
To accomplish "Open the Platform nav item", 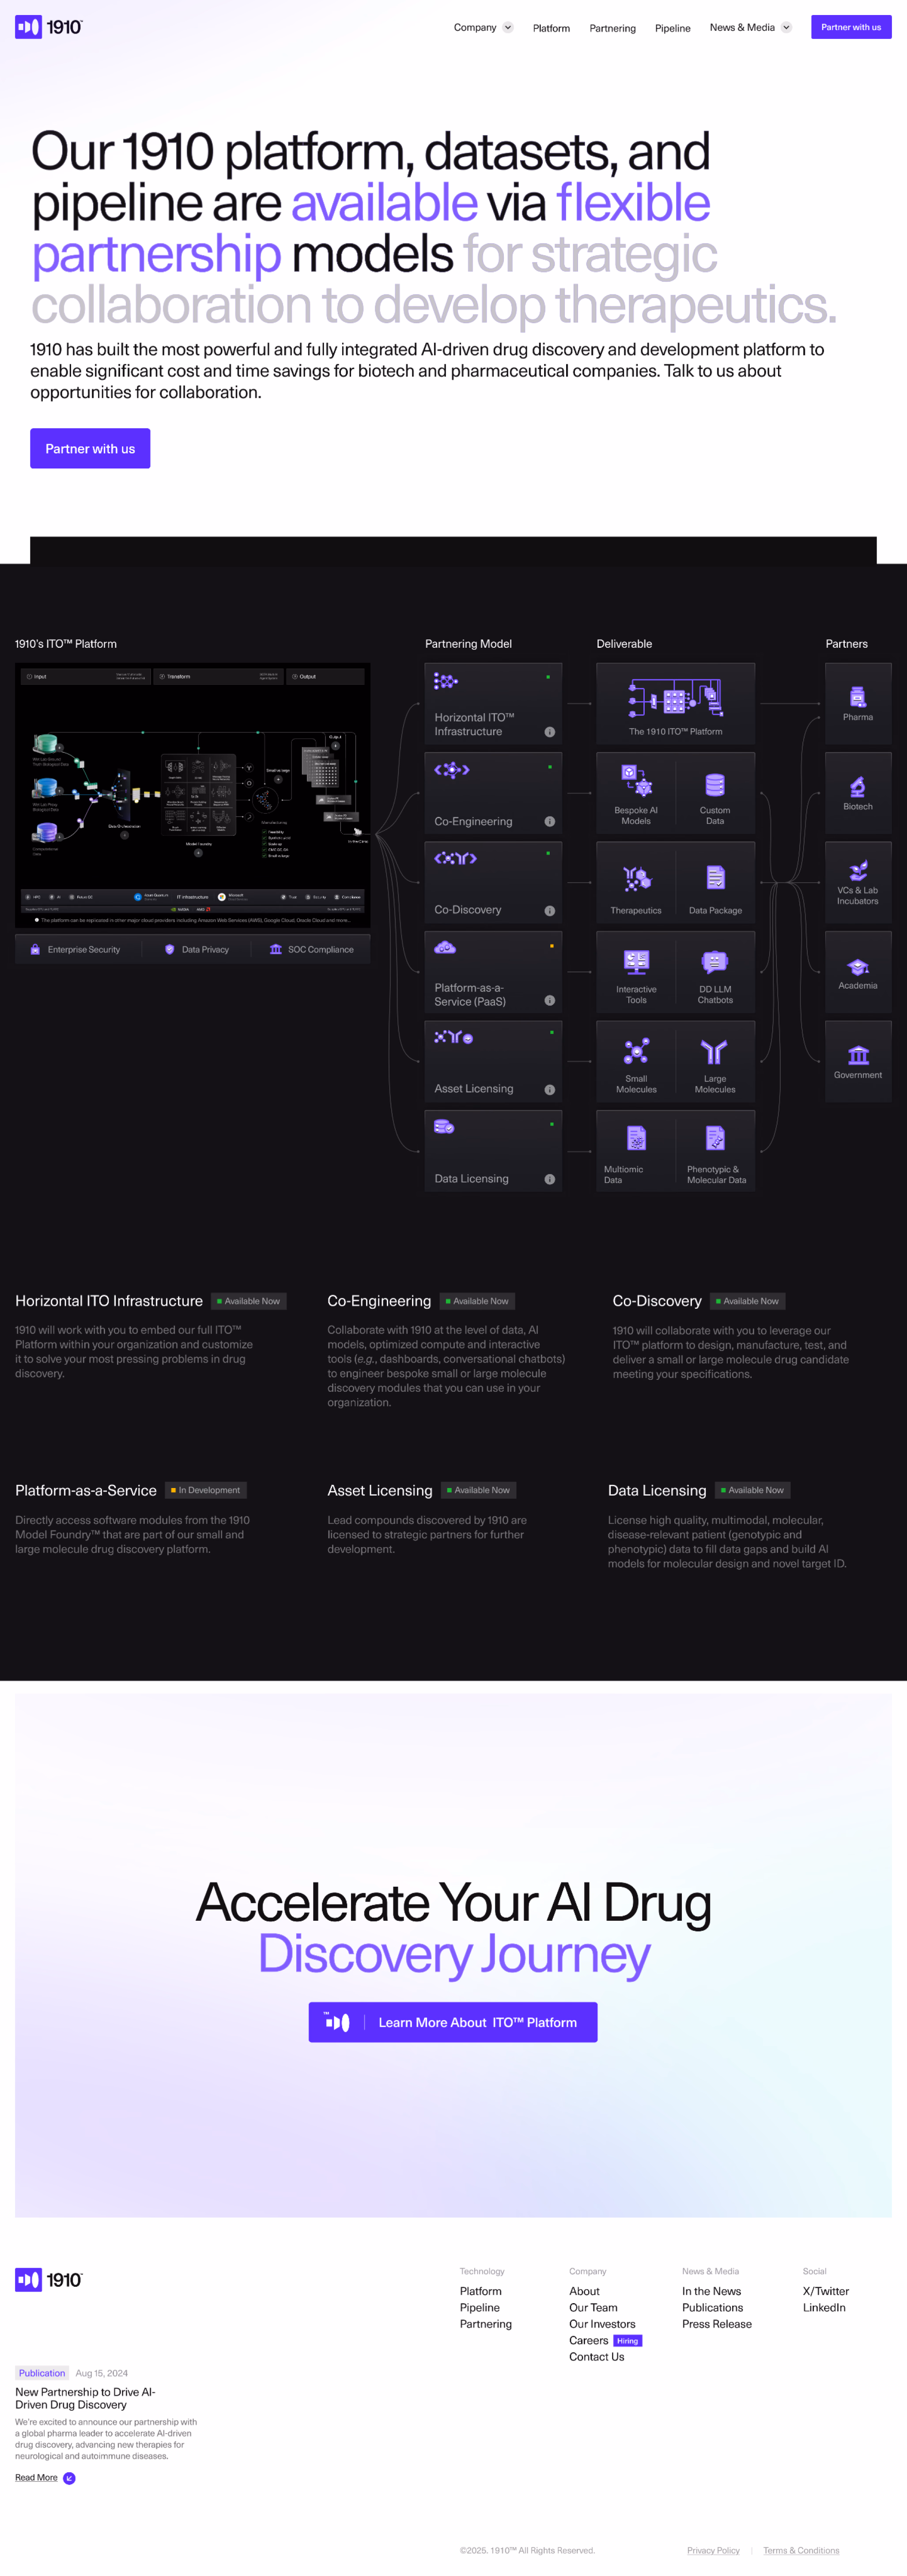I will point(551,28).
